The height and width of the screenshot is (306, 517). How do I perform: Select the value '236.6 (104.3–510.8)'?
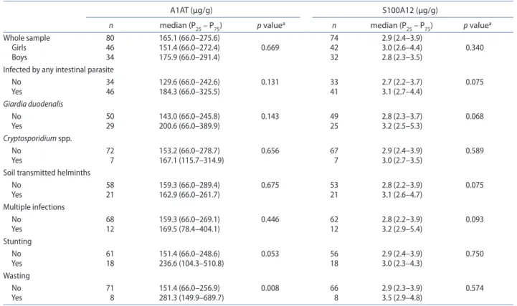tap(191, 264)
